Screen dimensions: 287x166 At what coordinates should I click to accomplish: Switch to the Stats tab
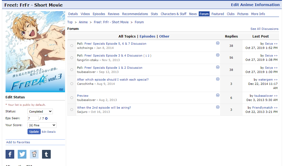point(154,14)
